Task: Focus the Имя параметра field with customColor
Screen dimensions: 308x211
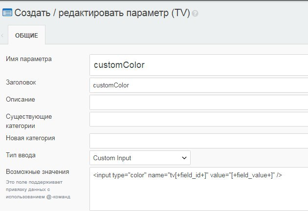Action: (198, 65)
